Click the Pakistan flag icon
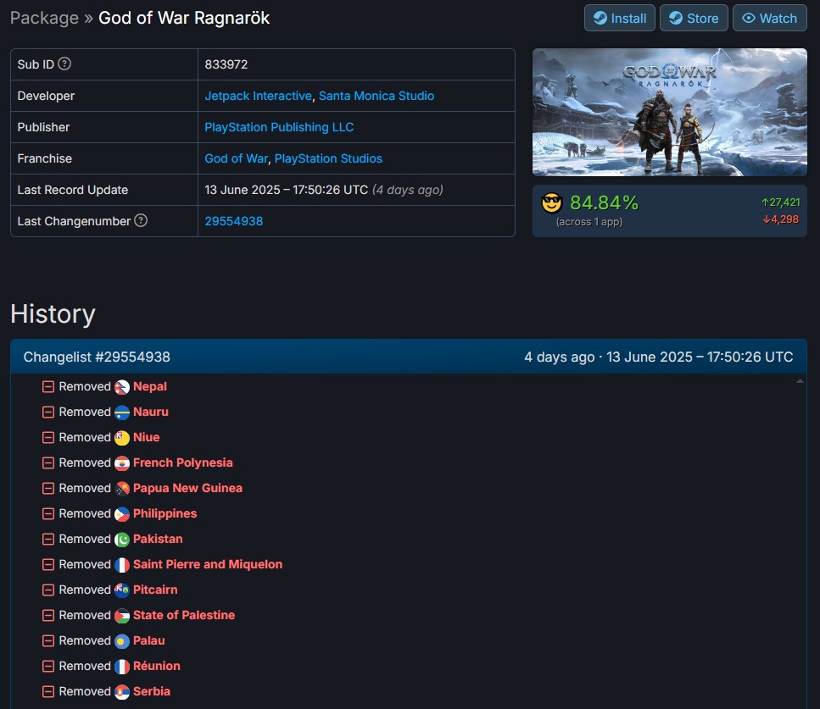Screen dimensions: 820x709 (x=122, y=540)
